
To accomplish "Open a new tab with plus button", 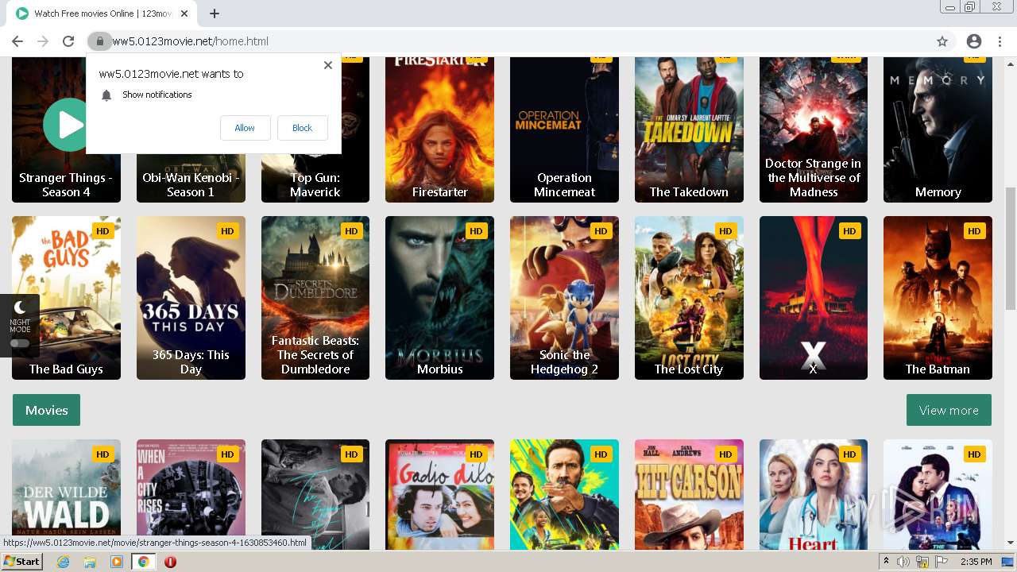I will [215, 14].
